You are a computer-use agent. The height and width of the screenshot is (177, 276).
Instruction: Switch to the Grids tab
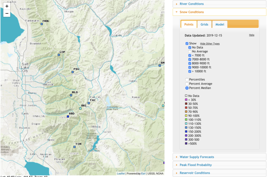click(204, 24)
